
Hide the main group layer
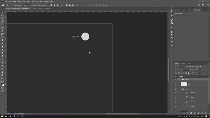(176, 76)
